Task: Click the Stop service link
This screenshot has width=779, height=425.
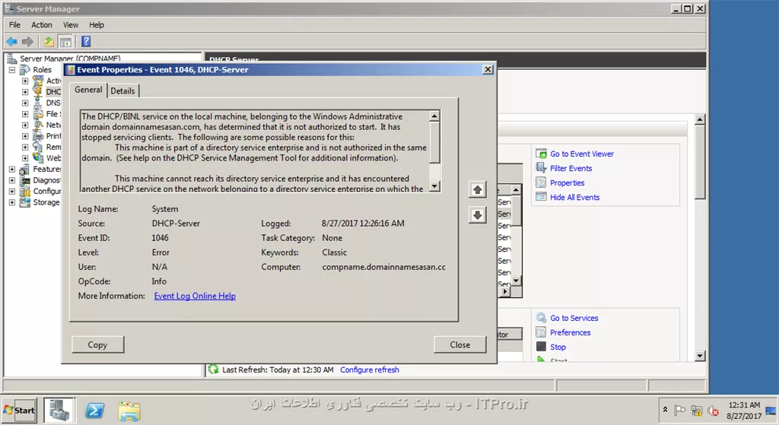Action: [558, 347]
